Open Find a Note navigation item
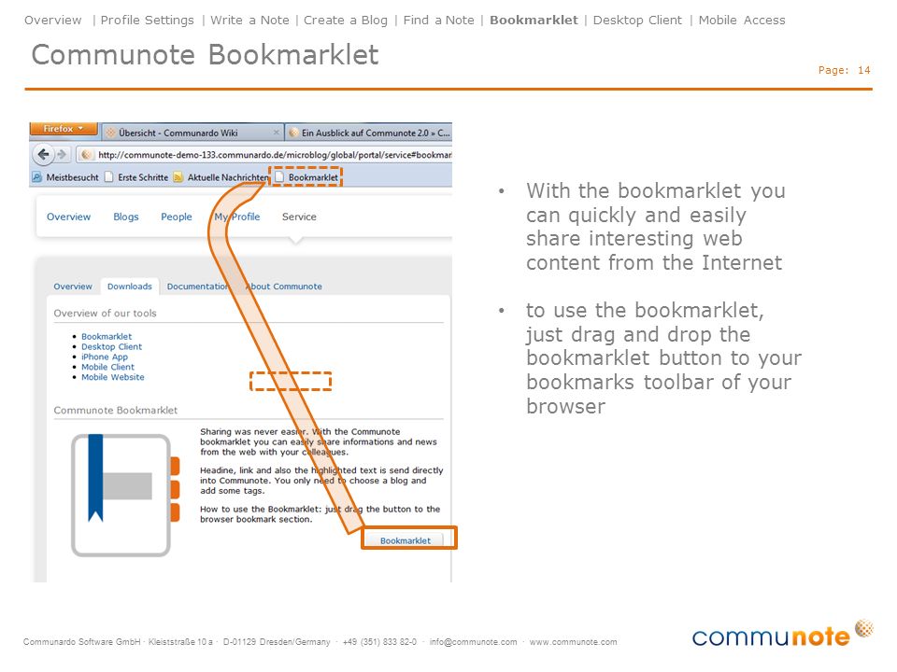 point(439,20)
